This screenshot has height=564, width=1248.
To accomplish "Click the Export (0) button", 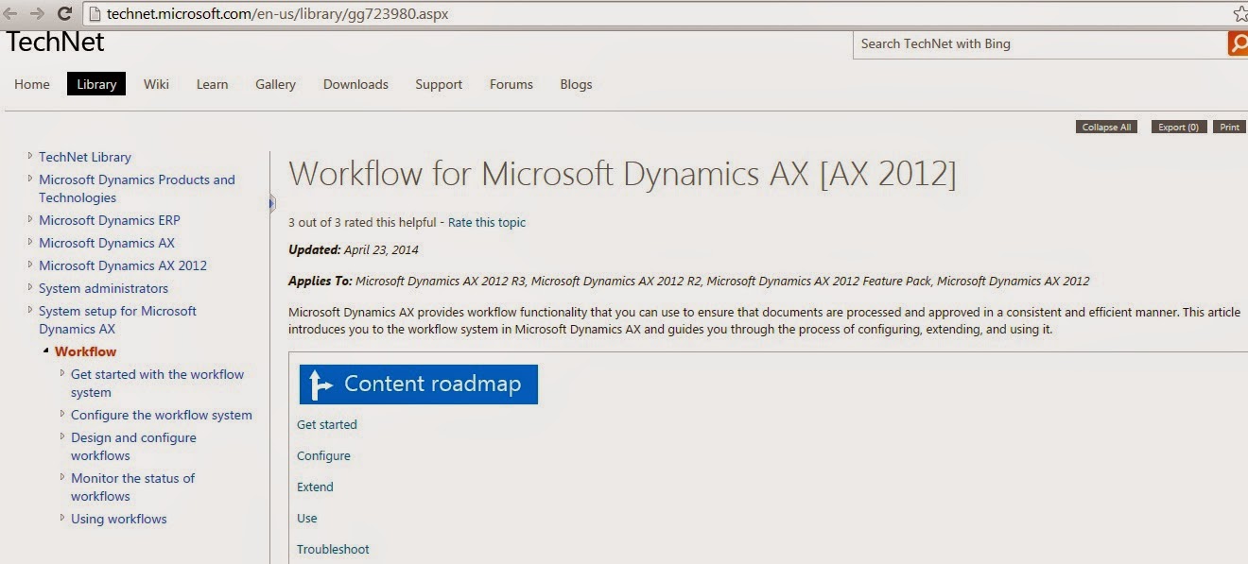I will point(1177,127).
